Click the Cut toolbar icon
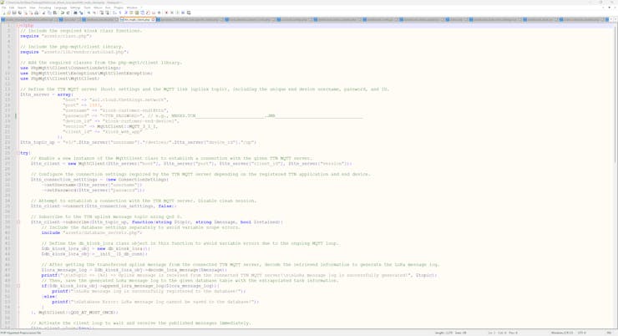The height and width of the screenshot is (336, 618). coord(43,13)
